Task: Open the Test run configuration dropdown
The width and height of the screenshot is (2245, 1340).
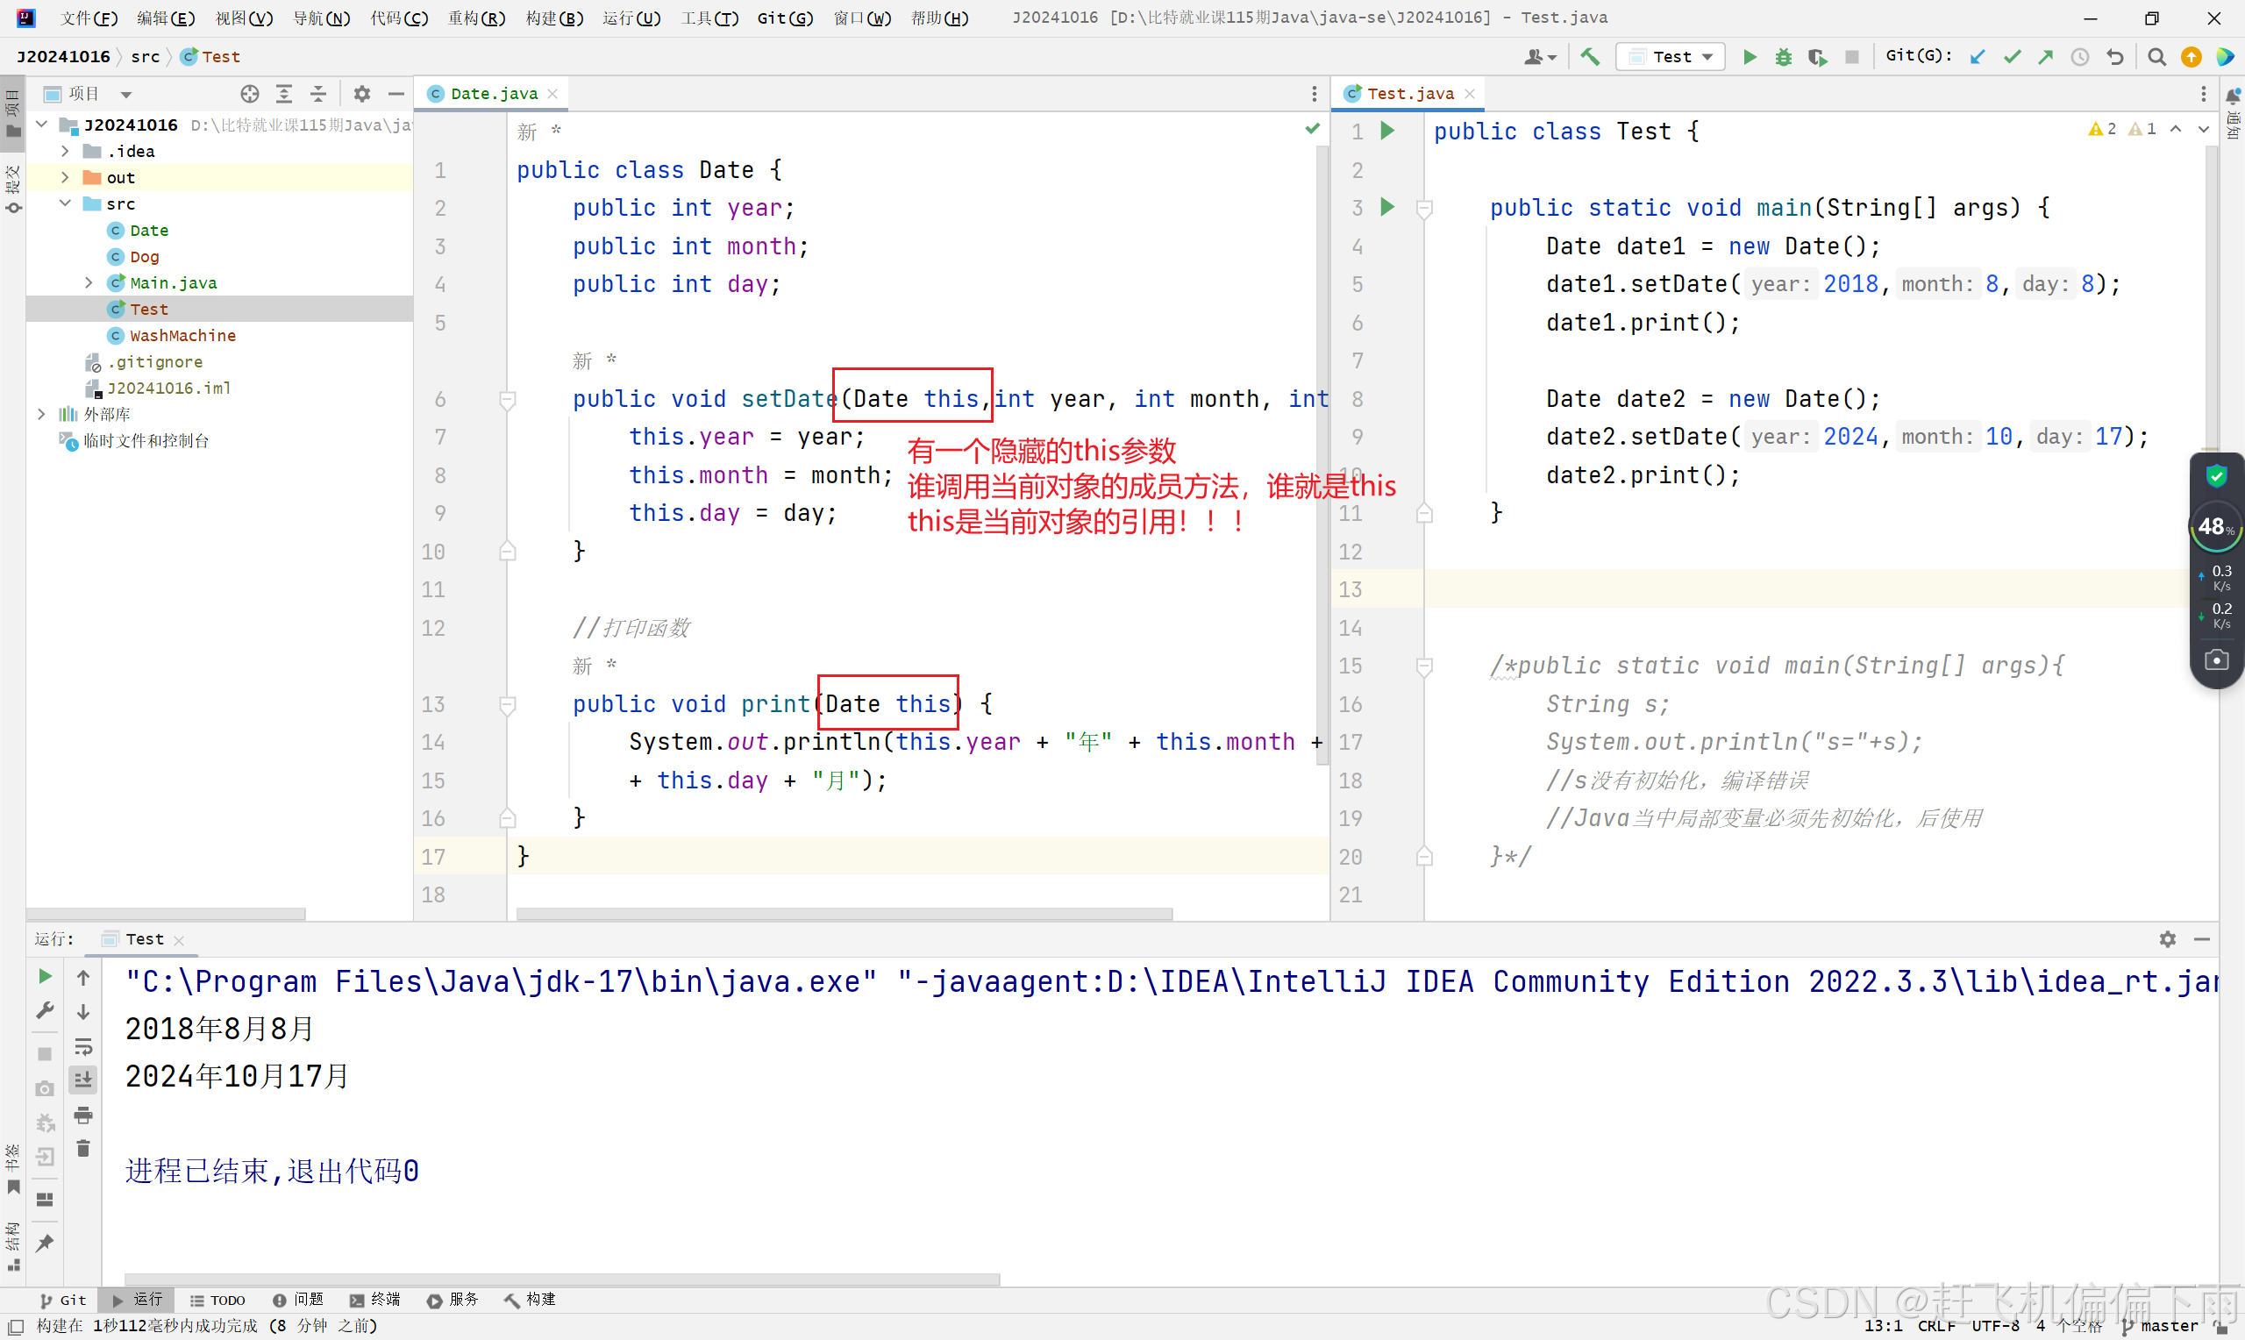Action: tap(1671, 57)
